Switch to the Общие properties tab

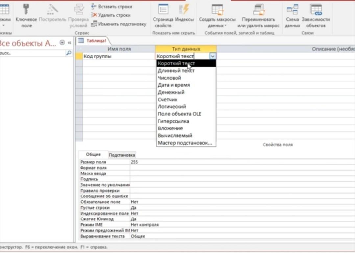click(x=93, y=154)
